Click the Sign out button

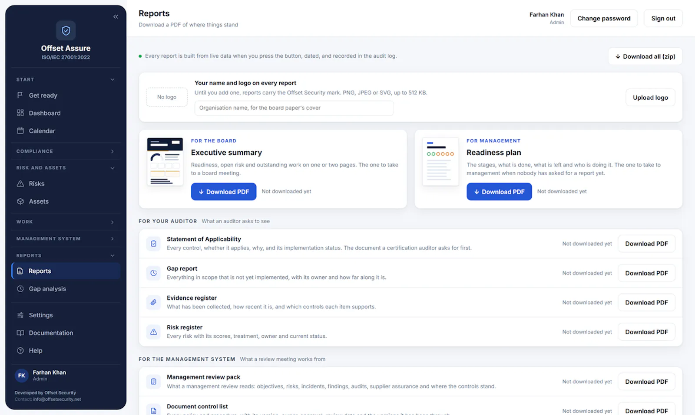point(663,18)
